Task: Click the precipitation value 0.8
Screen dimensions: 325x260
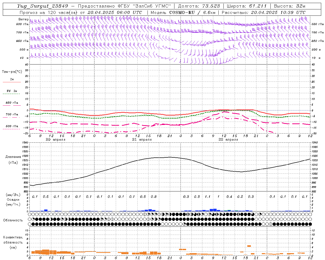Action: click(x=154, y=197)
